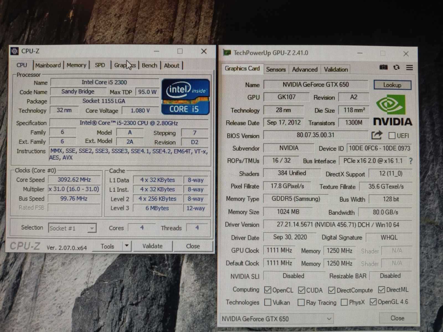This screenshot has width=443, height=332.
Task: Enable the Ray Tracing checkbox
Action: [x=301, y=302]
